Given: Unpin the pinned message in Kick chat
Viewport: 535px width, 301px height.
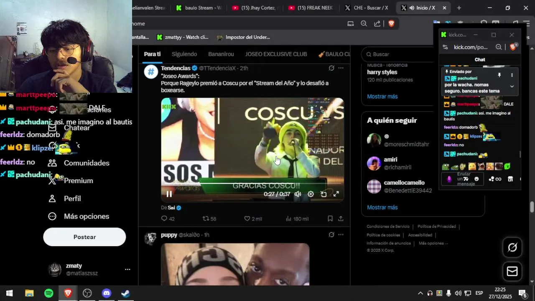Looking at the screenshot, I should tap(499, 75).
